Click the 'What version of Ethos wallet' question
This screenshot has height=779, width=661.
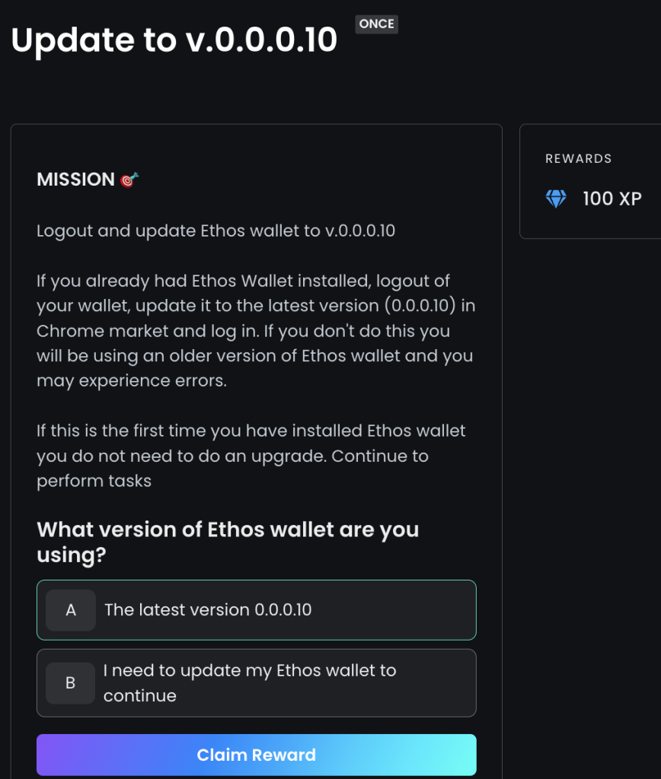pos(228,542)
